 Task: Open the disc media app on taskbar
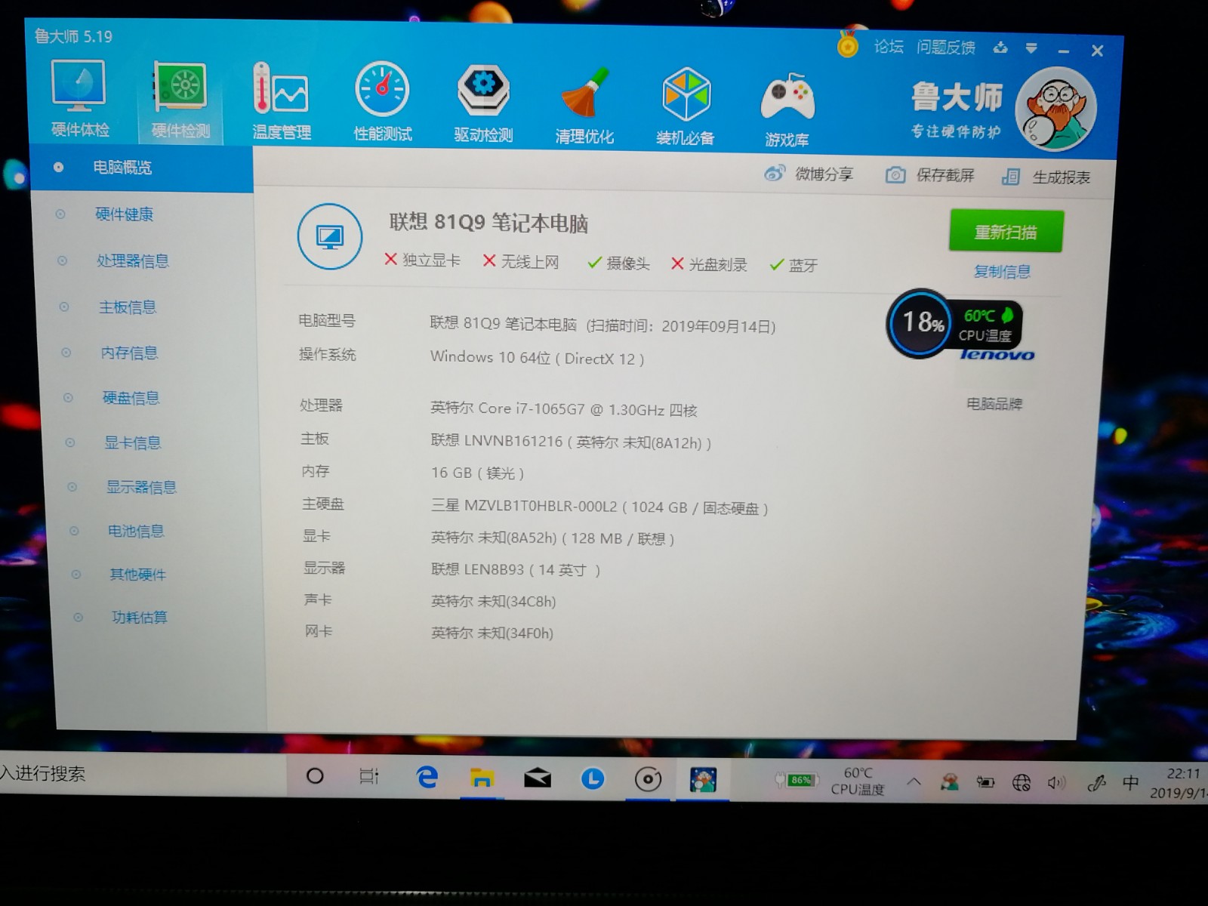click(x=648, y=779)
